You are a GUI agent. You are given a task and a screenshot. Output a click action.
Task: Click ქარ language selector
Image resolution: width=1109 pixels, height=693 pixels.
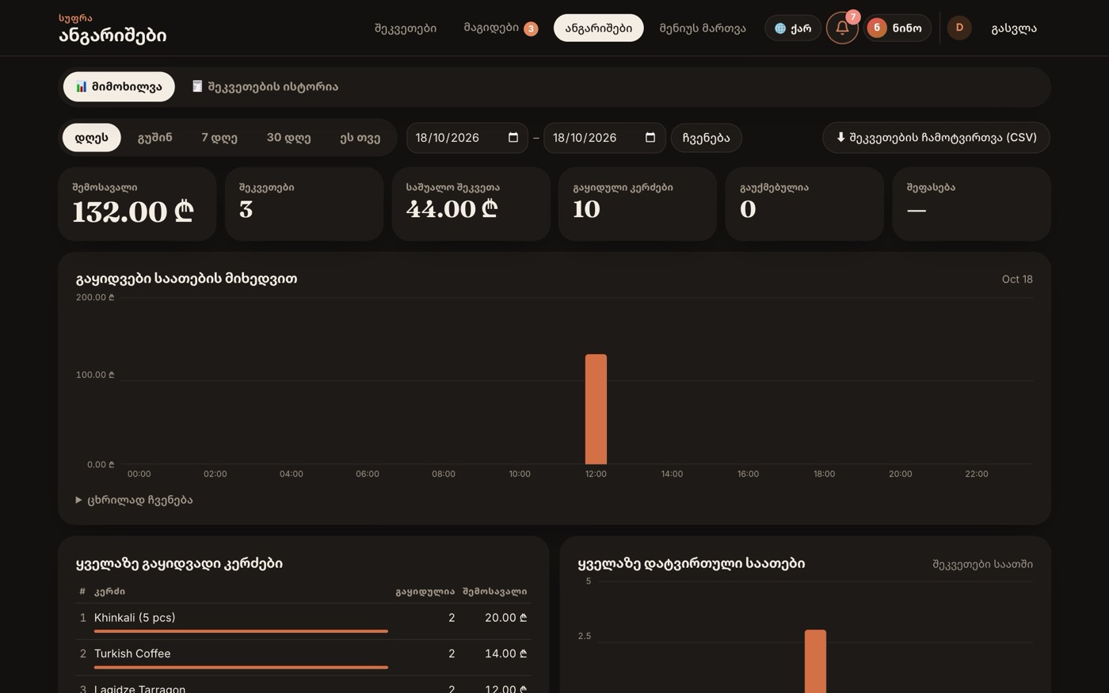tap(793, 29)
